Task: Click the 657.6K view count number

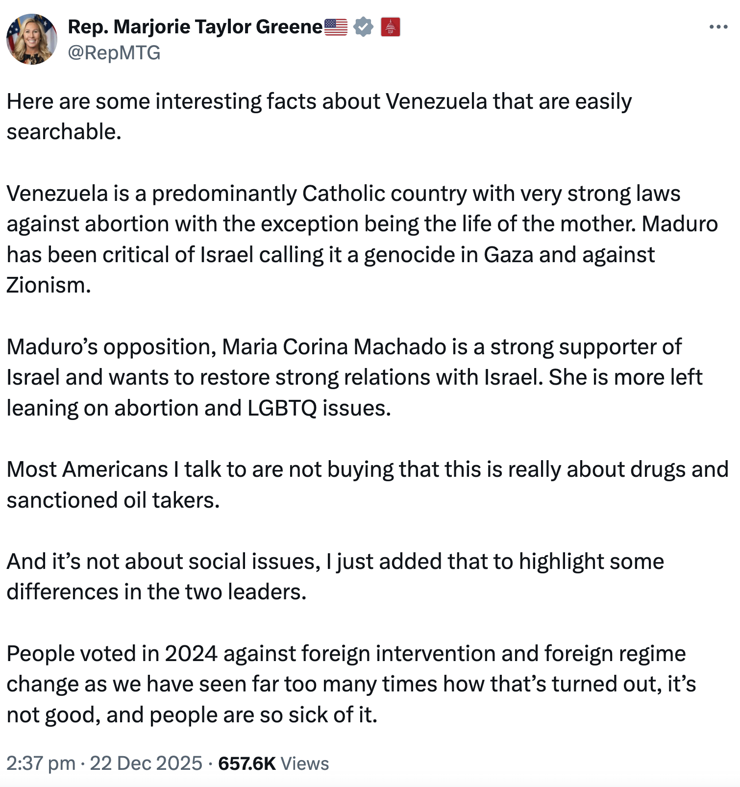Action: point(247,763)
